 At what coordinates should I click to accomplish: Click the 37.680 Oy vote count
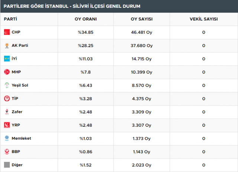pos(141,46)
